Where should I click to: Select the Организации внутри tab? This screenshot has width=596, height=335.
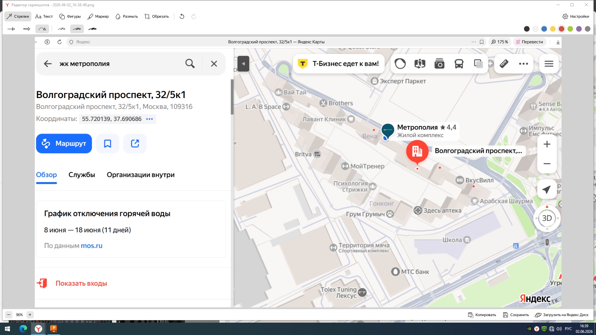click(141, 175)
